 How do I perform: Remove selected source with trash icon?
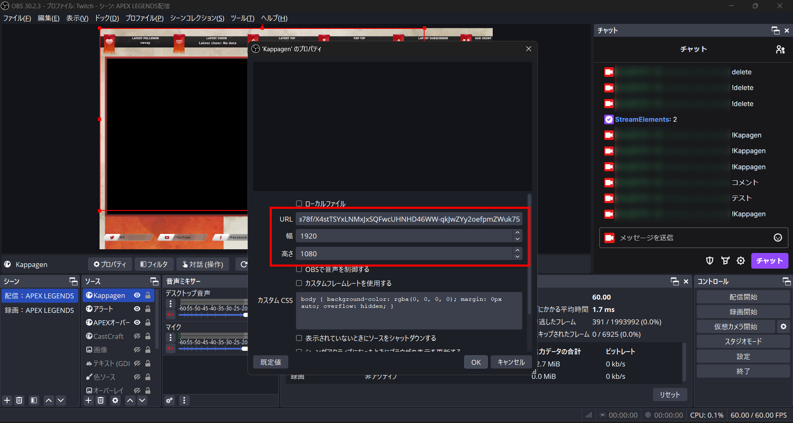click(101, 400)
